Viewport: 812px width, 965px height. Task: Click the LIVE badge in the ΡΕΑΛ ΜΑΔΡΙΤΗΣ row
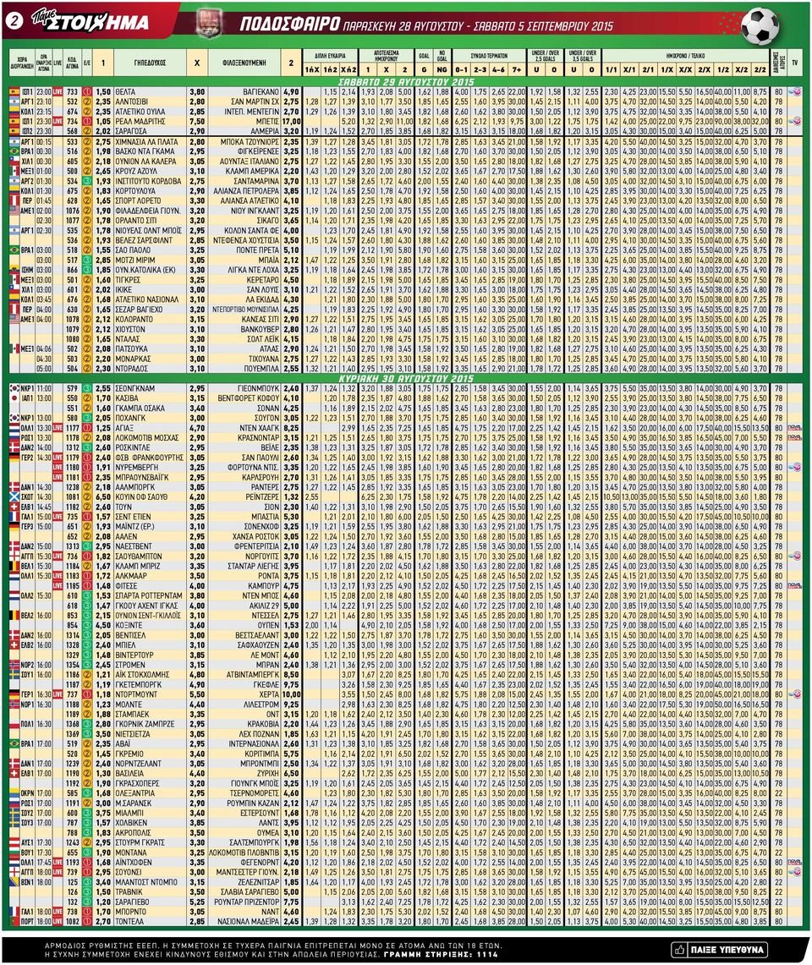(x=58, y=121)
